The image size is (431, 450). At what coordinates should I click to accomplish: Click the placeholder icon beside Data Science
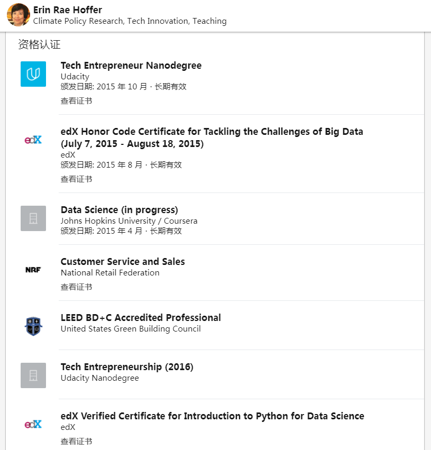pyautogui.click(x=33, y=218)
